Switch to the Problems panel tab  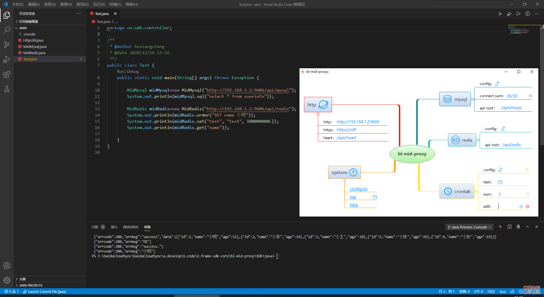(98, 227)
